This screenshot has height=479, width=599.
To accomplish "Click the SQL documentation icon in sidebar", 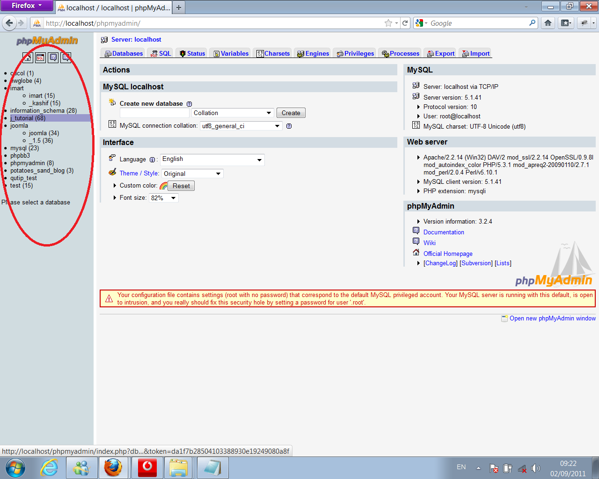I will [x=66, y=58].
